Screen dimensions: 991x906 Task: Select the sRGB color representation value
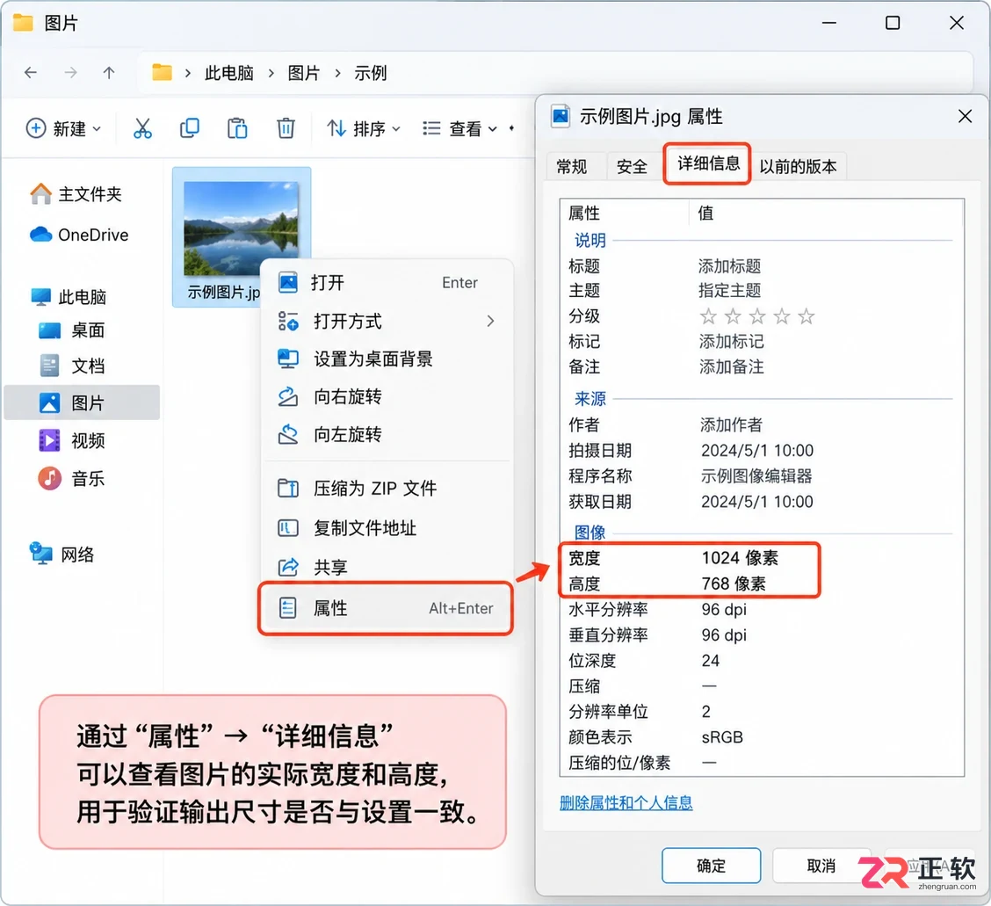click(722, 737)
